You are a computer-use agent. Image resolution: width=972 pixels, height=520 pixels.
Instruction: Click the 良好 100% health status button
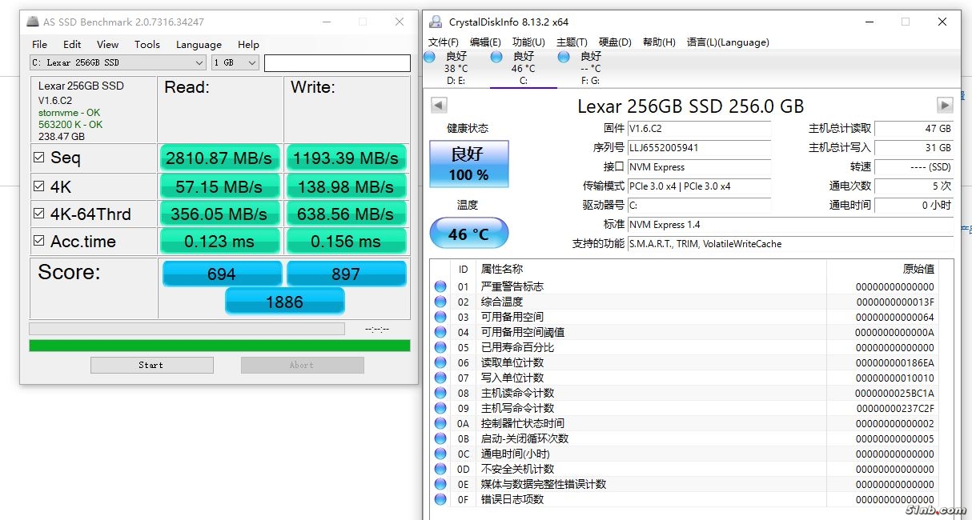(468, 162)
